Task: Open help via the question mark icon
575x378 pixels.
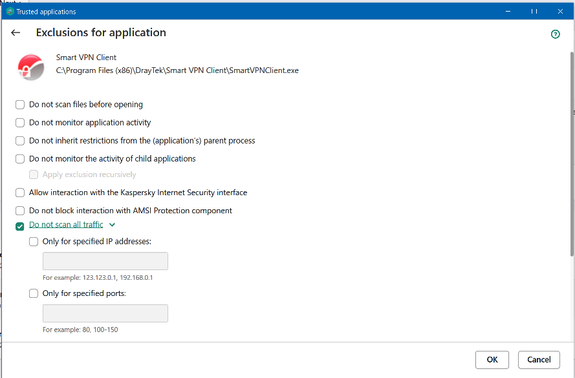Action: (x=555, y=34)
